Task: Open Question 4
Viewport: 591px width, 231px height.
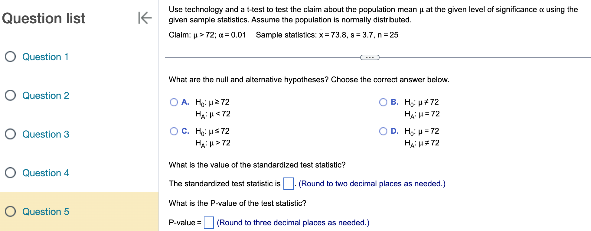Action: (x=45, y=173)
